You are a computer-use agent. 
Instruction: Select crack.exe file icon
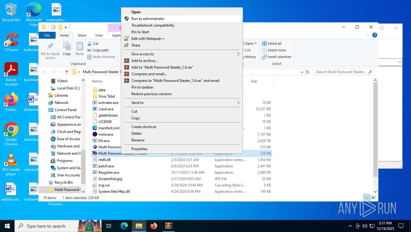pyautogui.click(x=95, y=109)
